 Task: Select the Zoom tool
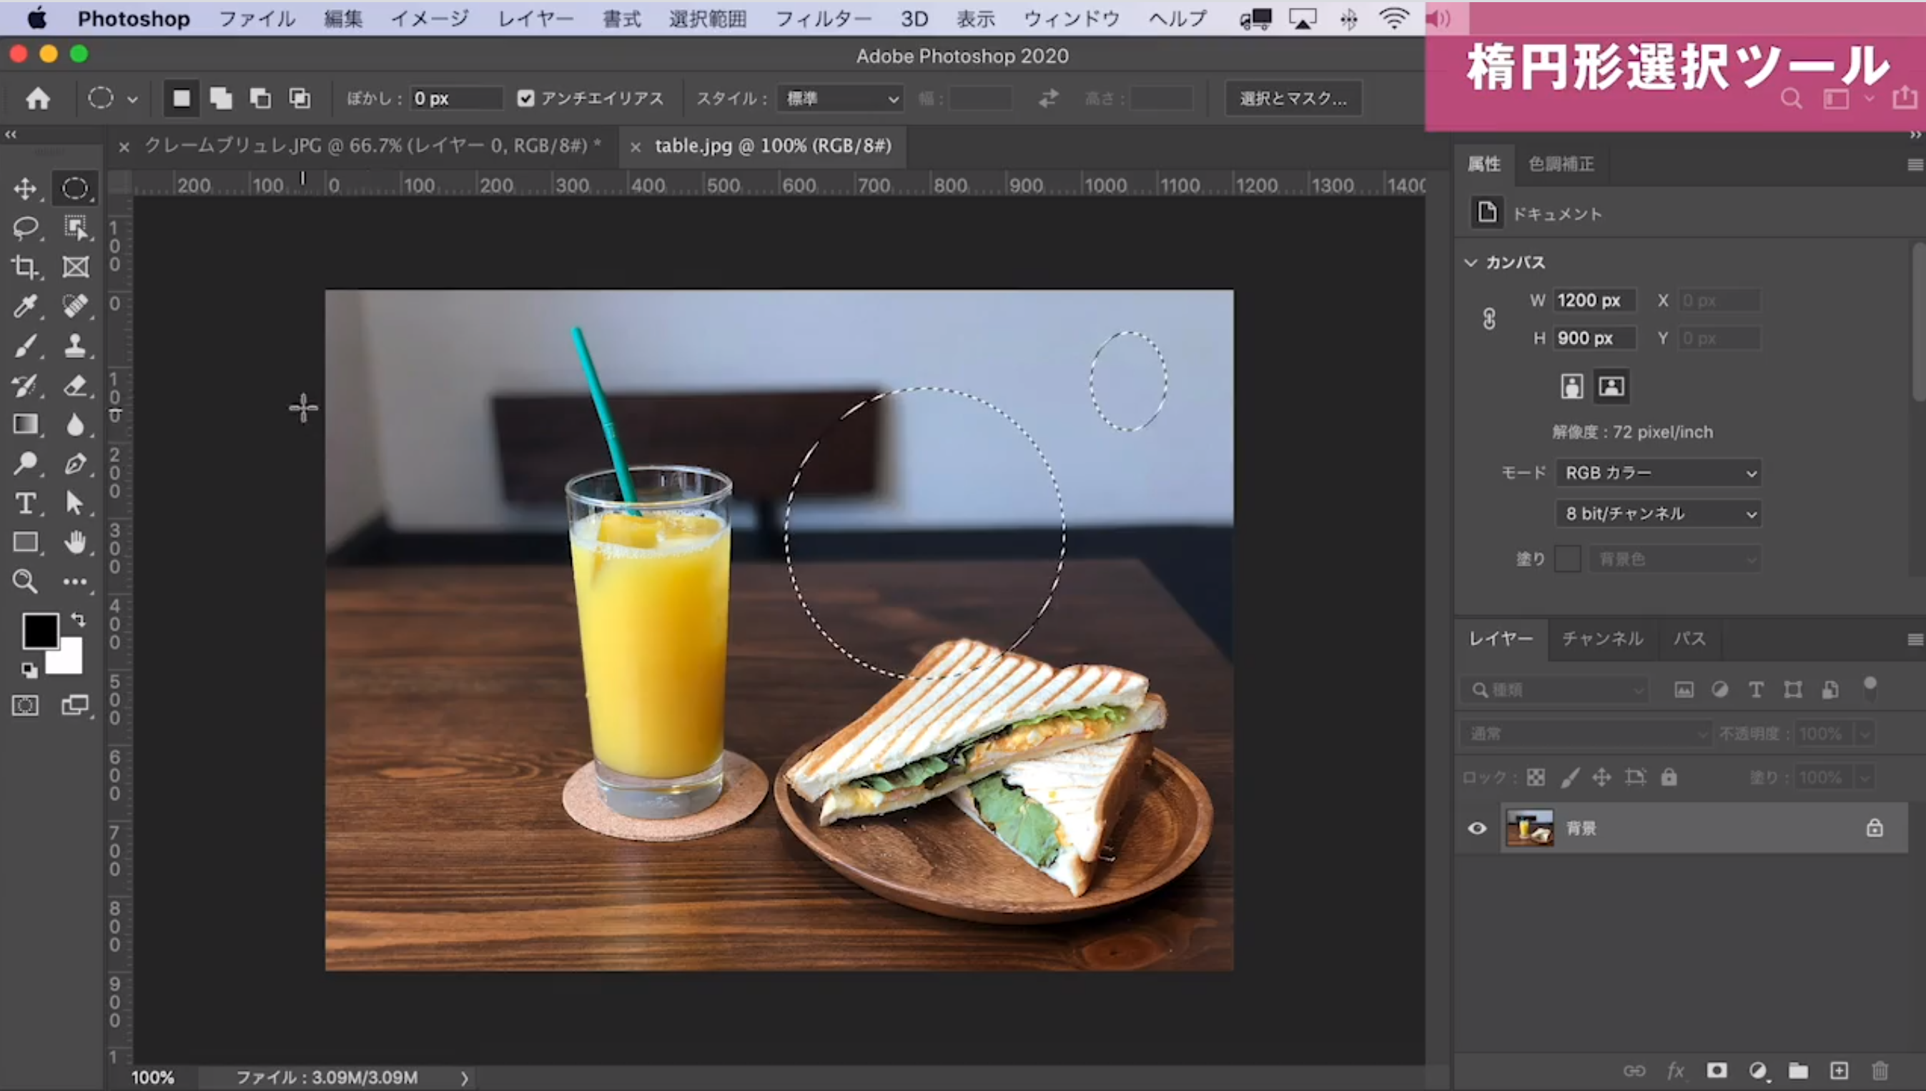point(26,582)
